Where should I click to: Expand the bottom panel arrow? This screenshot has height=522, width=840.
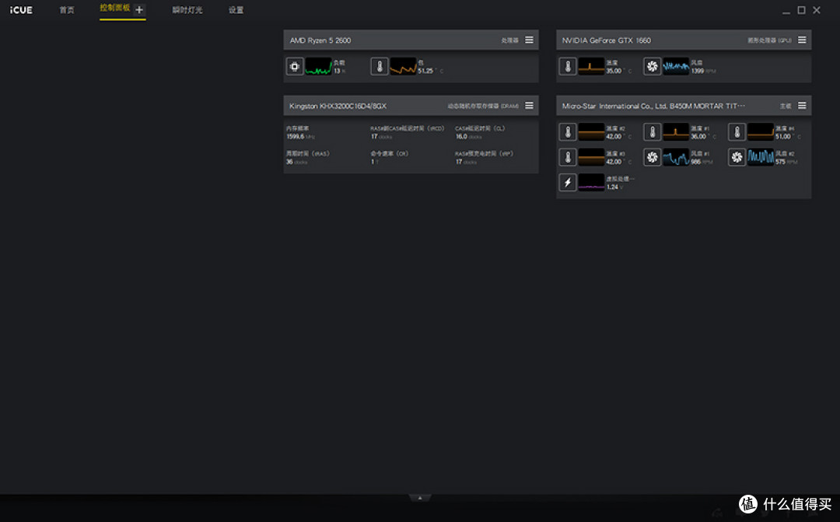click(420, 498)
